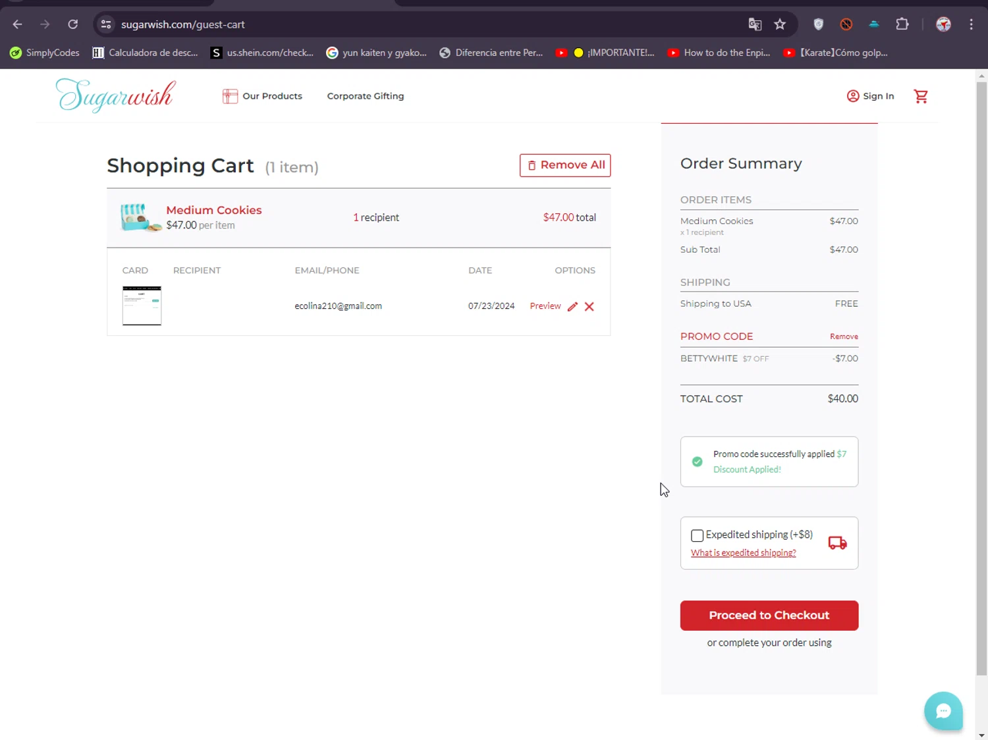Image resolution: width=988 pixels, height=740 pixels.
Task: Click the expedited shipping truck icon
Action: click(x=837, y=542)
